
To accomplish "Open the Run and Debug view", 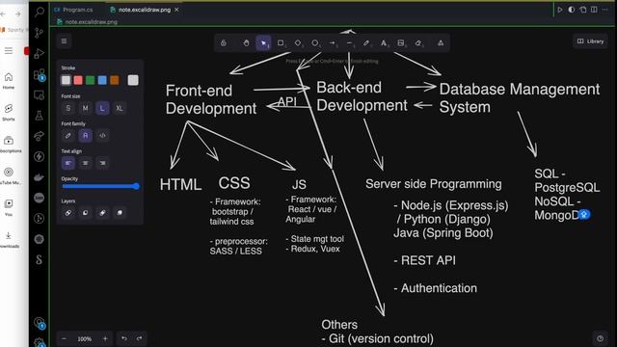I will (x=39, y=54).
